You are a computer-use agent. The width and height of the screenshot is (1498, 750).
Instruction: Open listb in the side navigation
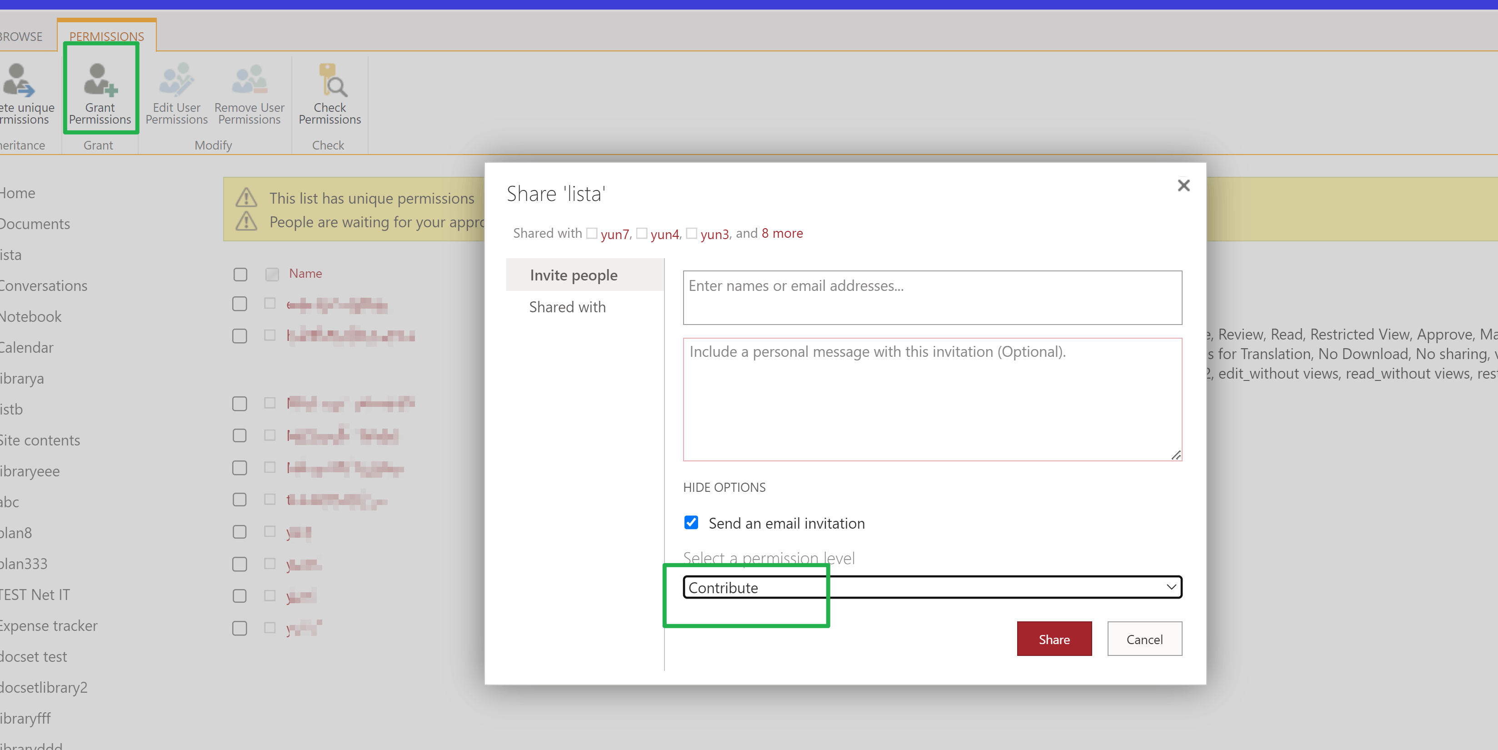[x=12, y=409]
